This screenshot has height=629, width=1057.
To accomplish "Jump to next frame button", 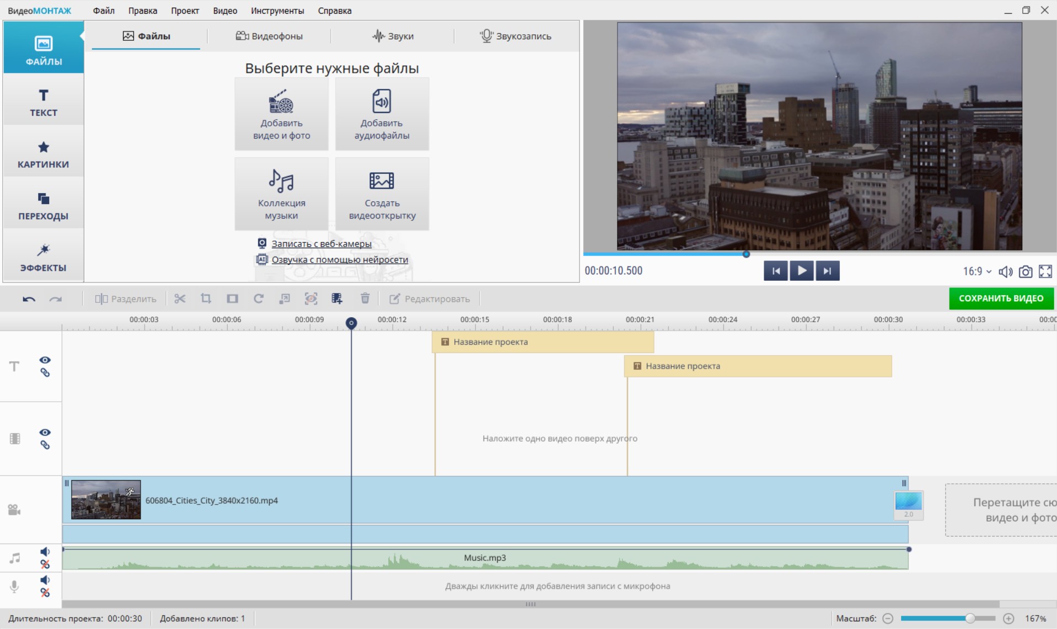I will click(x=827, y=271).
